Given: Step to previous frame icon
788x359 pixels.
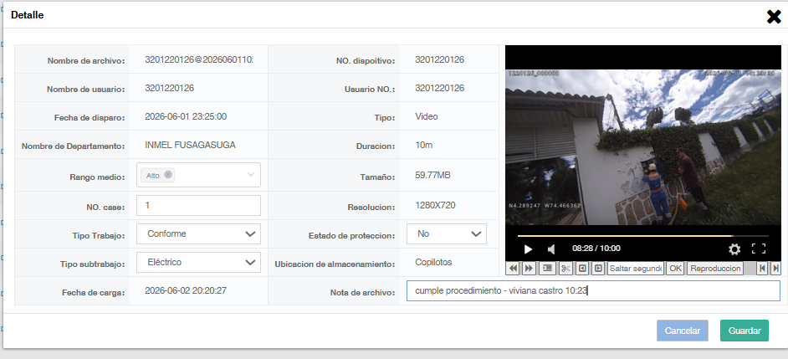Looking at the screenshot, I should [582, 269].
